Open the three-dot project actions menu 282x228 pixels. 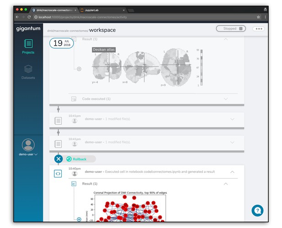coord(259,29)
